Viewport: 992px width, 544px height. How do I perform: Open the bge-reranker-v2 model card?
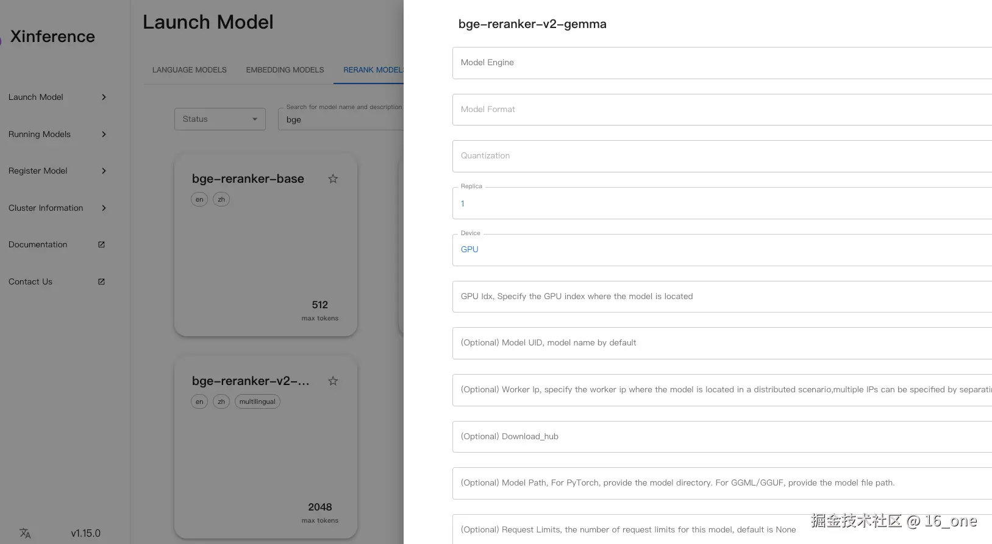(x=266, y=447)
